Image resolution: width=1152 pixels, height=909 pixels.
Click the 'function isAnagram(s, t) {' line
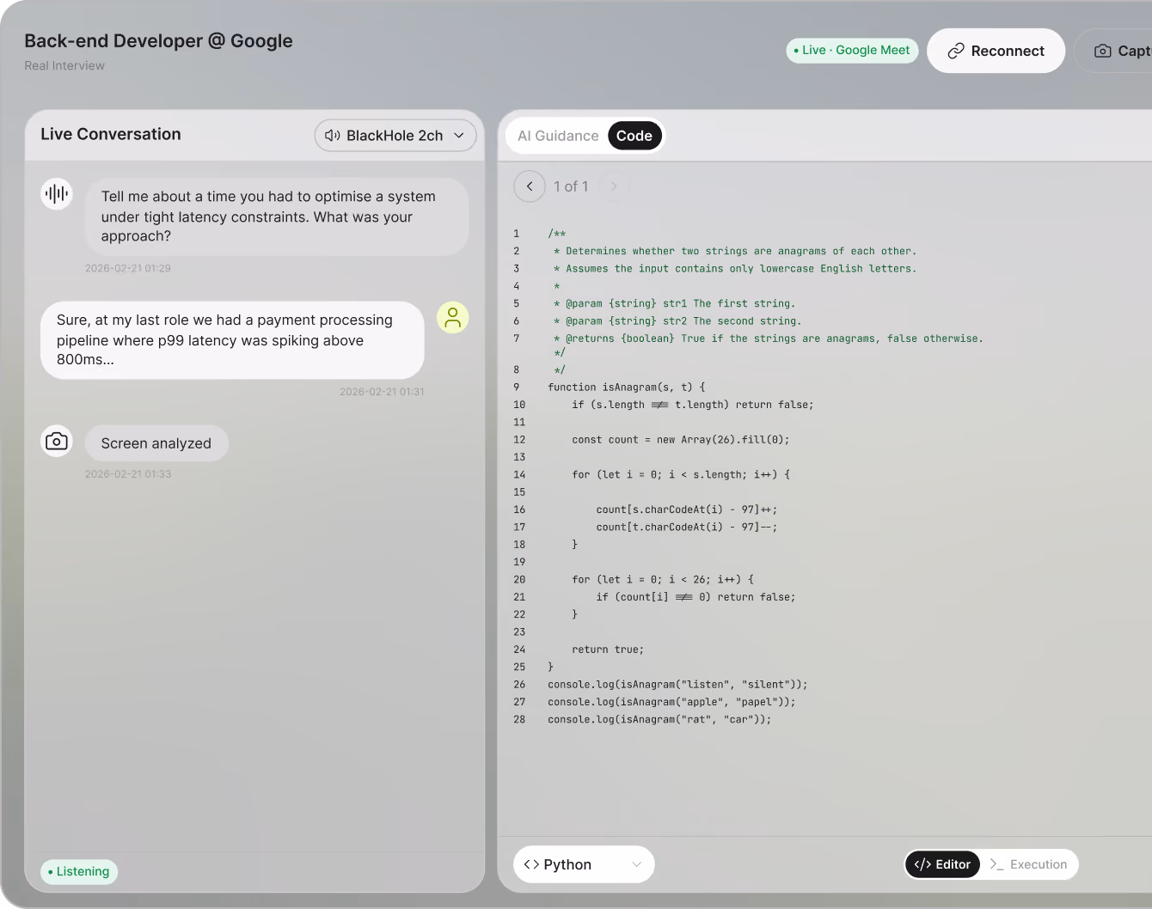(x=626, y=387)
